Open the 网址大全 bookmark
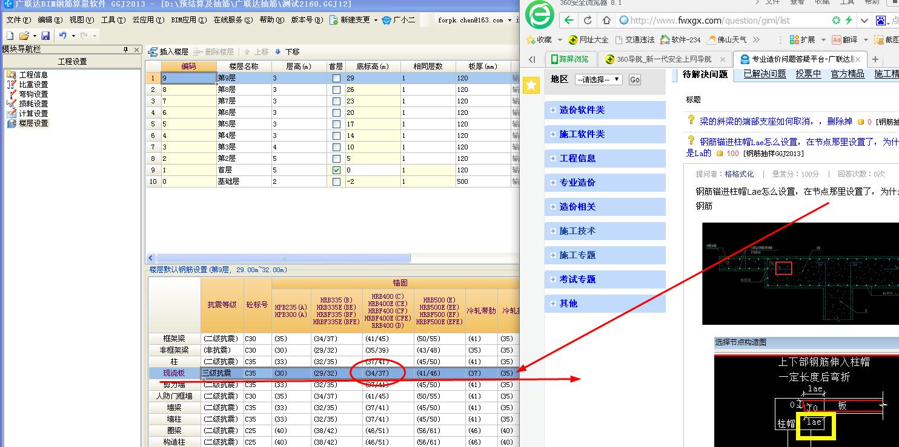This screenshot has height=447, width=899. (588, 40)
